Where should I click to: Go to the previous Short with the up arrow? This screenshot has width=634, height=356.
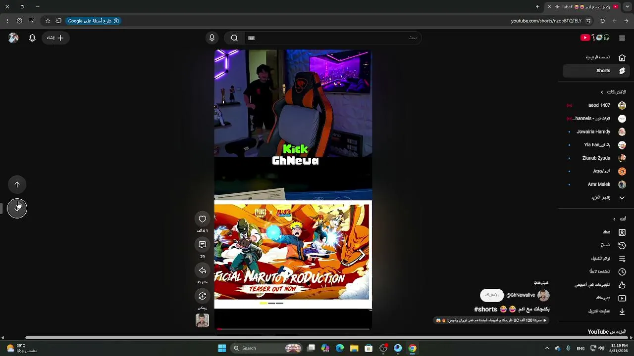pos(17,185)
